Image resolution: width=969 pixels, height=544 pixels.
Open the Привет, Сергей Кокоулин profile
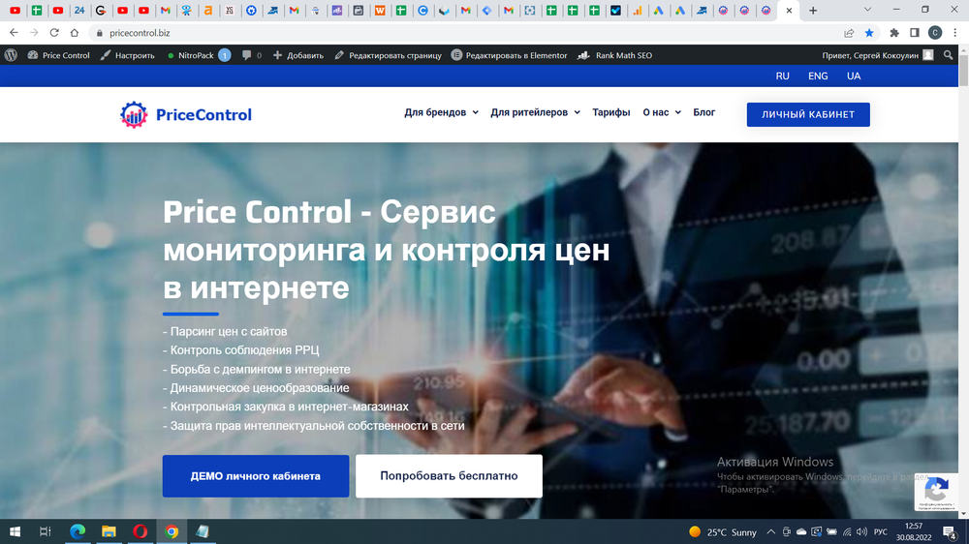coord(878,55)
